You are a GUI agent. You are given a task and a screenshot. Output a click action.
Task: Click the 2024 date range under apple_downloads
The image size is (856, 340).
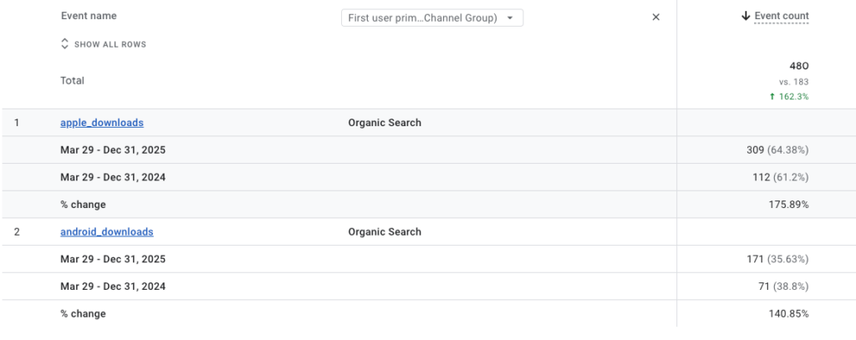pyautogui.click(x=113, y=177)
